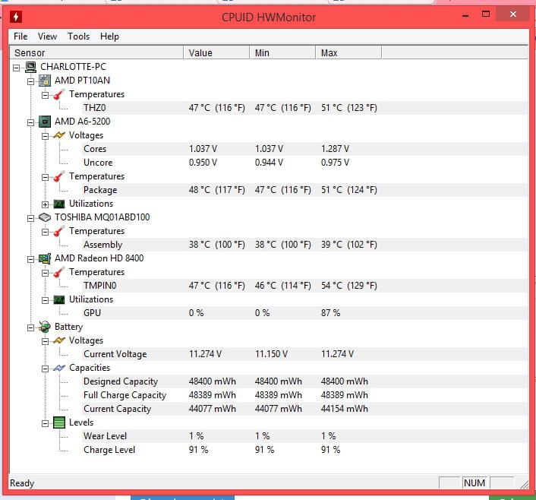Viewport: 536px width, 500px height.
Task: Click the AMD PT10AN motherboard icon
Action: (45, 81)
